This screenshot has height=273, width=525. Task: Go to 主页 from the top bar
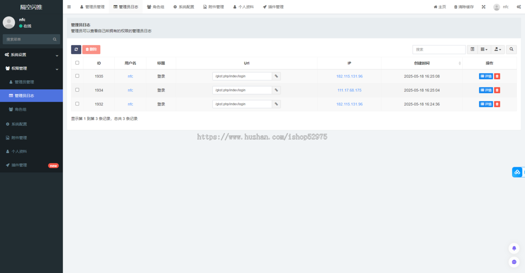[x=440, y=7]
